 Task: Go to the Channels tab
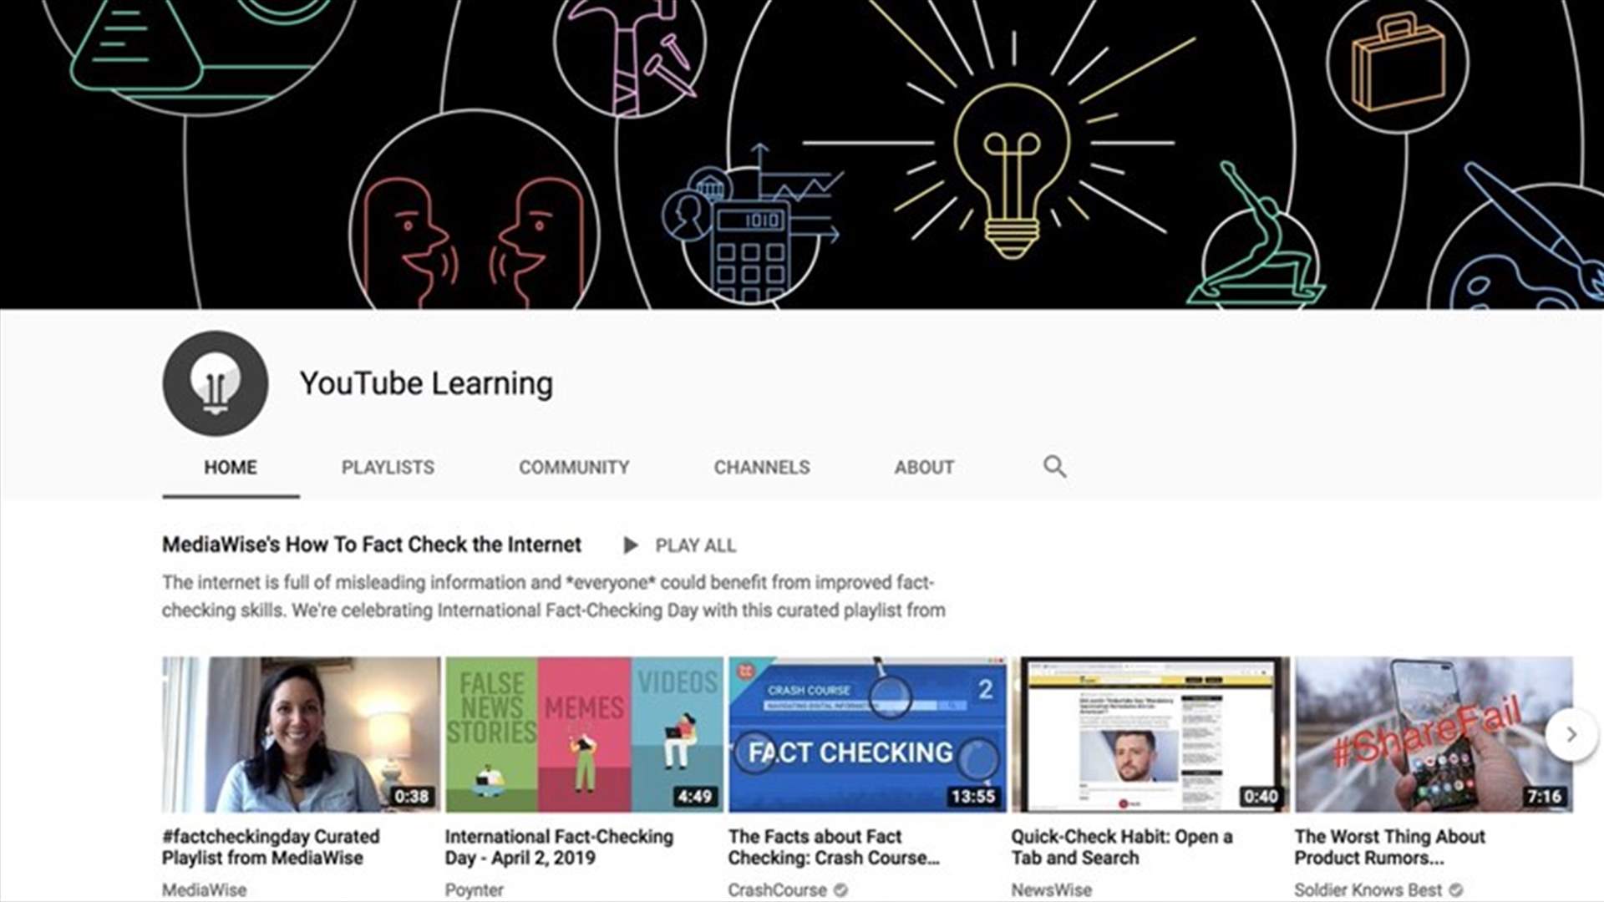click(x=762, y=468)
